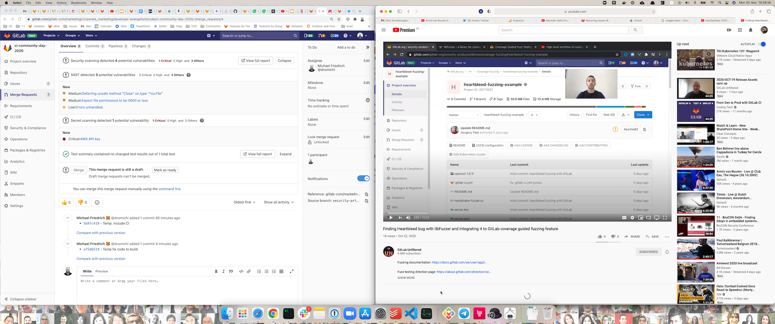Collapse the merge request right sidebar
Image resolution: width=775 pixels, height=324 pixels.
coord(368,47)
